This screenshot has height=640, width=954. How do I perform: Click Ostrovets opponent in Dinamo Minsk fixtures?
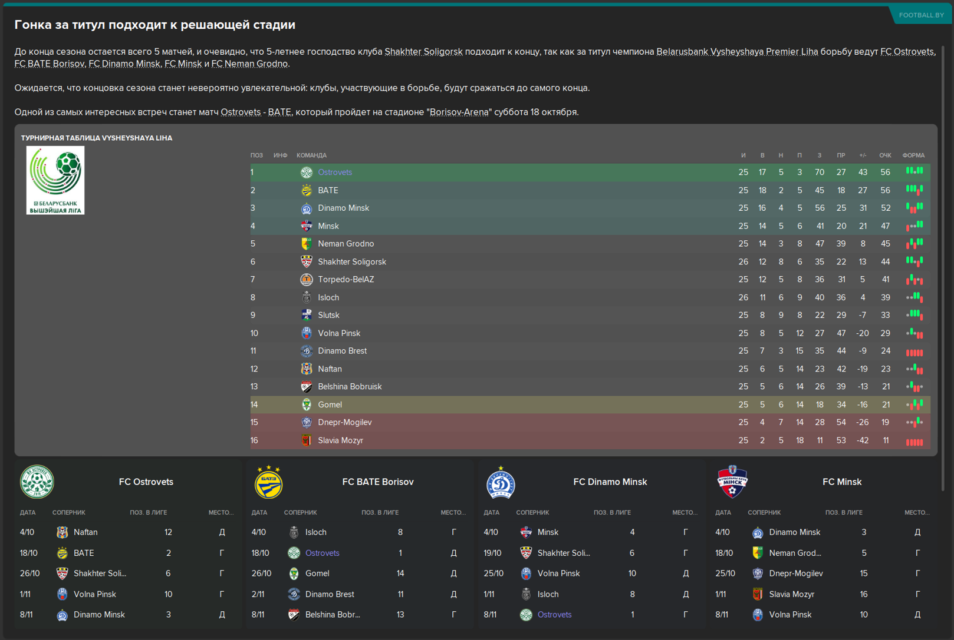pos(554,615)
